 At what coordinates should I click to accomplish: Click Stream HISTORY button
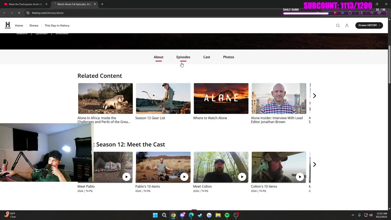tap(369, 25)
